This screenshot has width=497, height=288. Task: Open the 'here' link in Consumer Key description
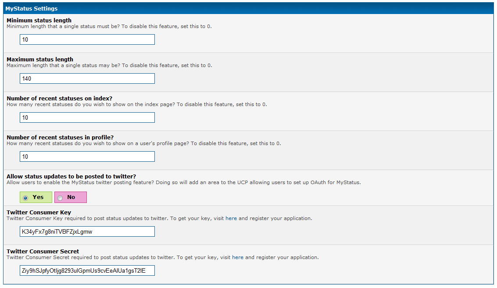pyautogui.click(x=231, y=218)
